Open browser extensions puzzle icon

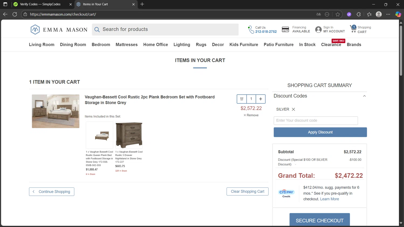(358, 14)
